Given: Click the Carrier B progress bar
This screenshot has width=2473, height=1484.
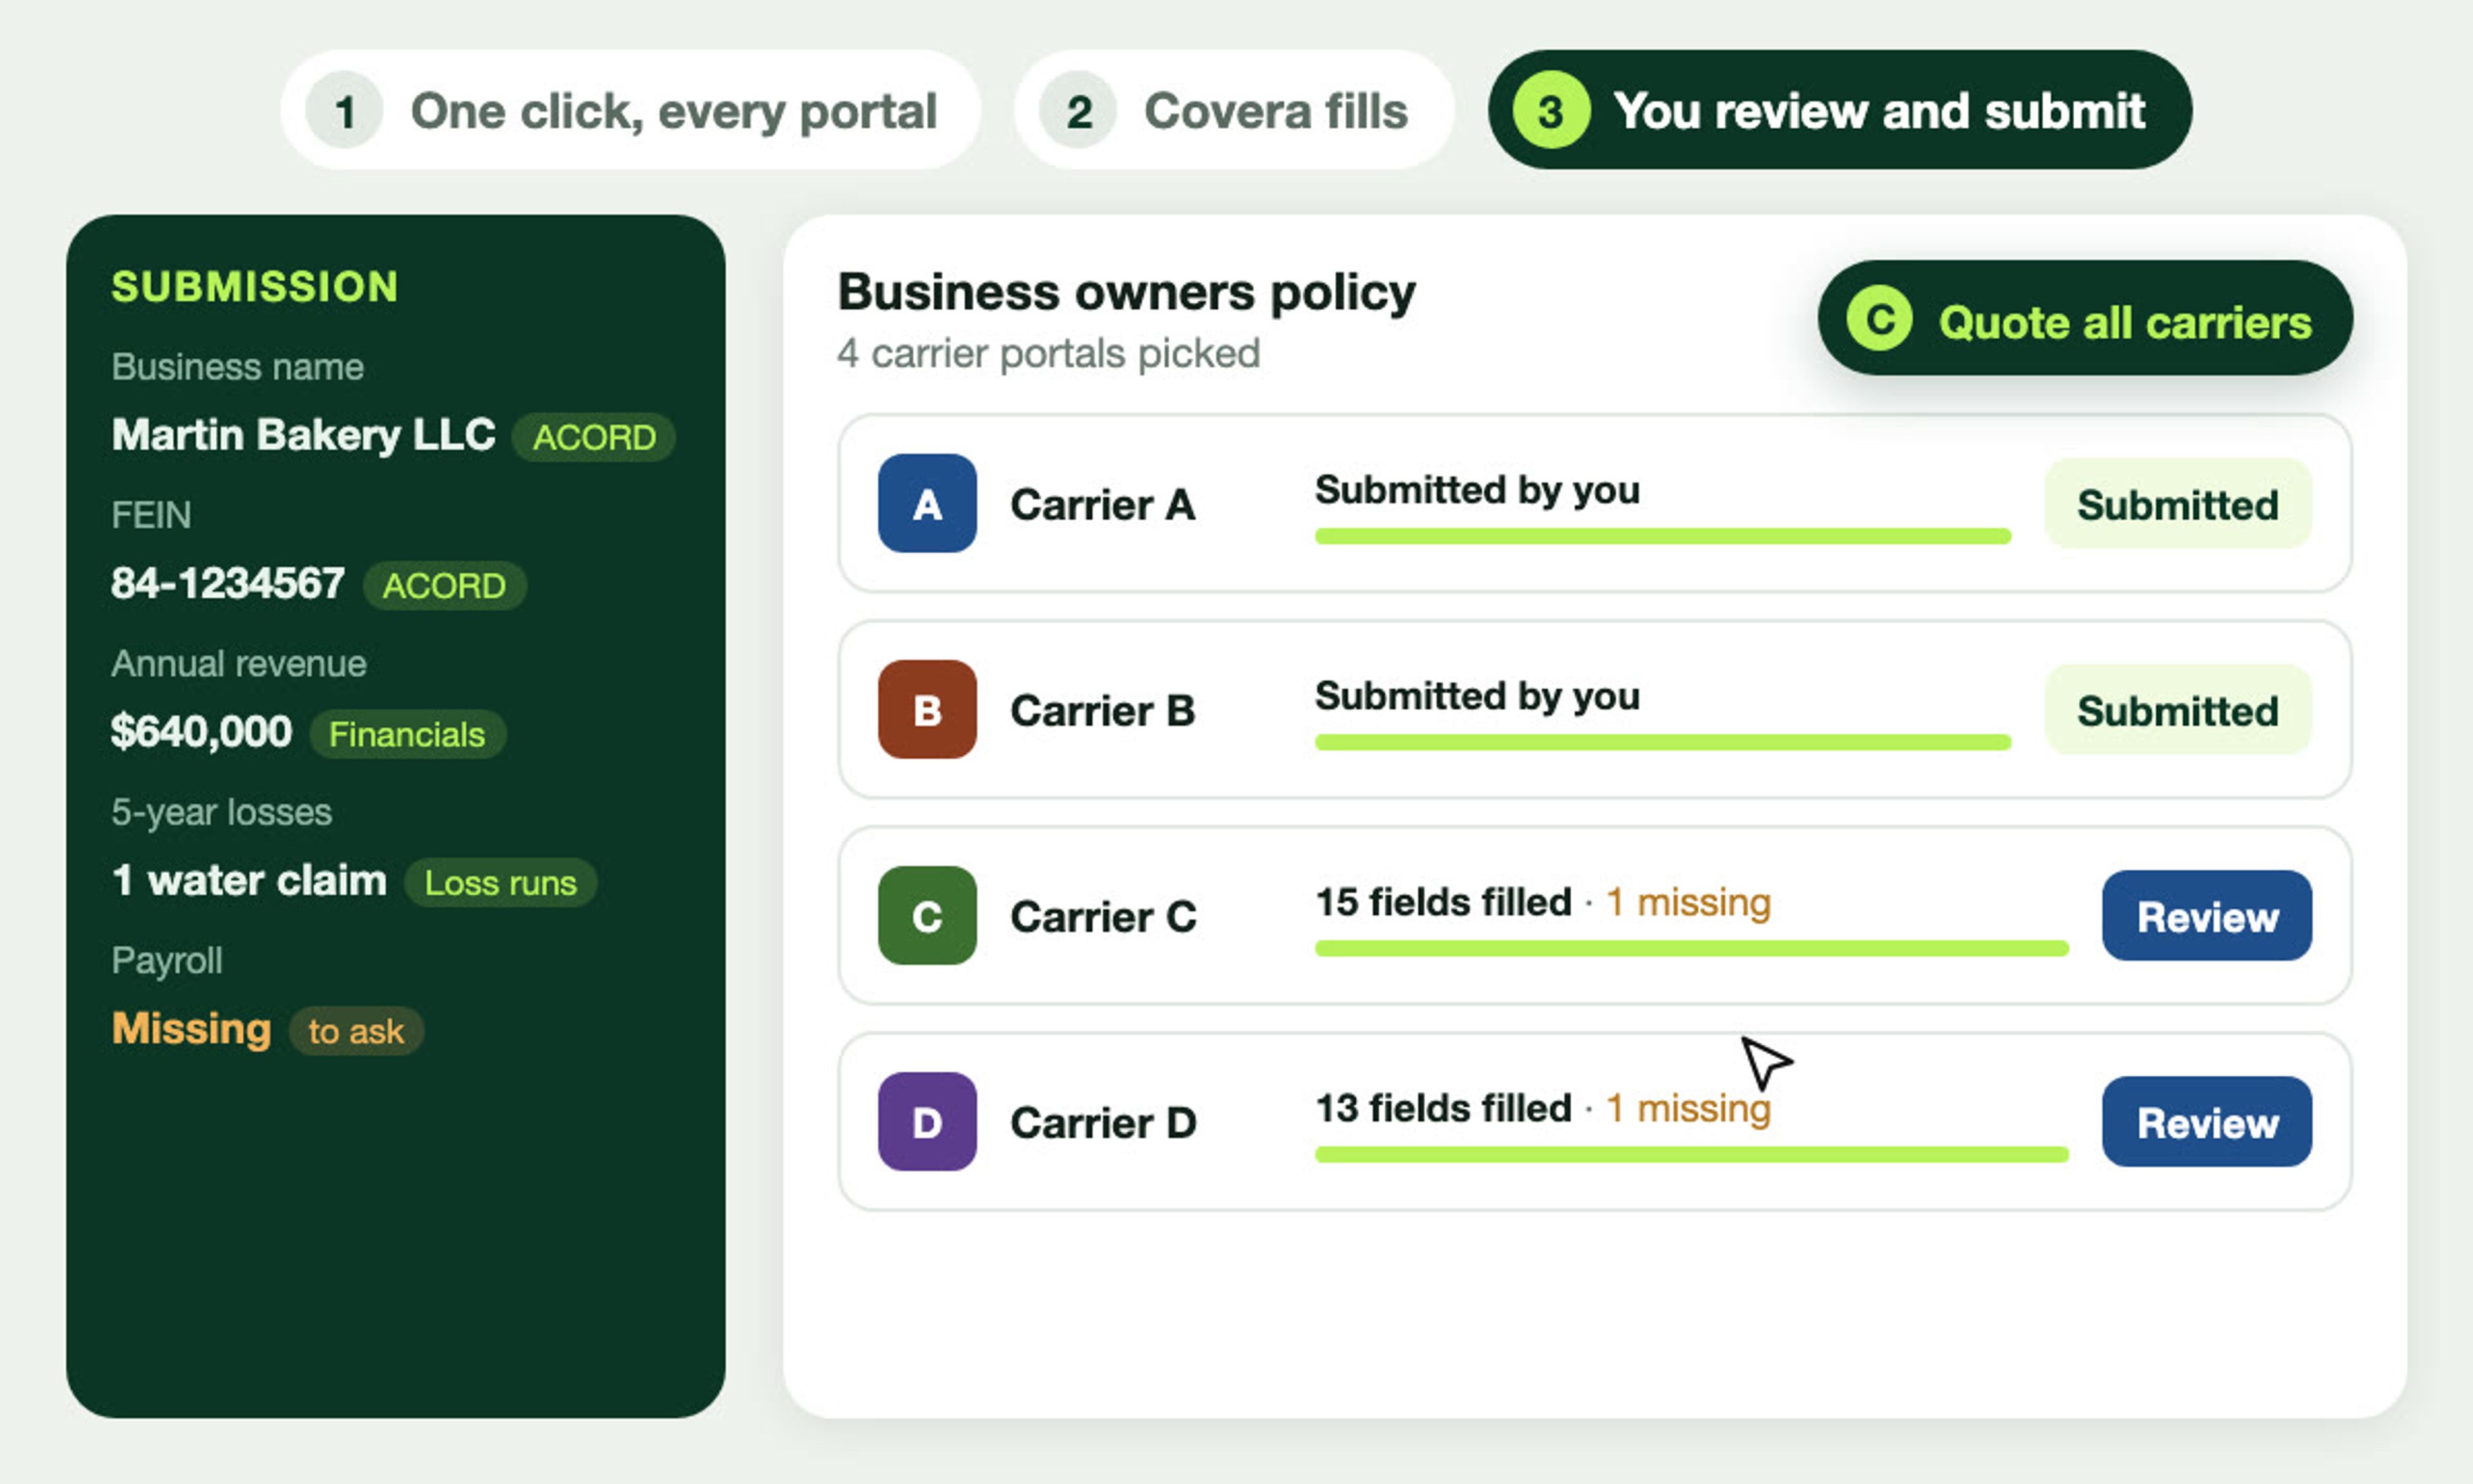Looking at the screenshot, I should pos(1662,742).
